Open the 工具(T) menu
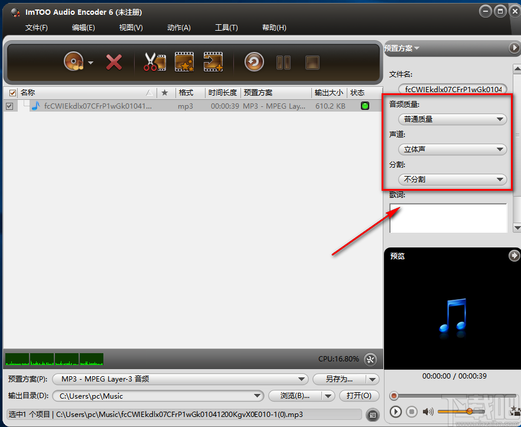Image resolution: width=521 pixels, height=427 pixels. [x=226, y=27]
